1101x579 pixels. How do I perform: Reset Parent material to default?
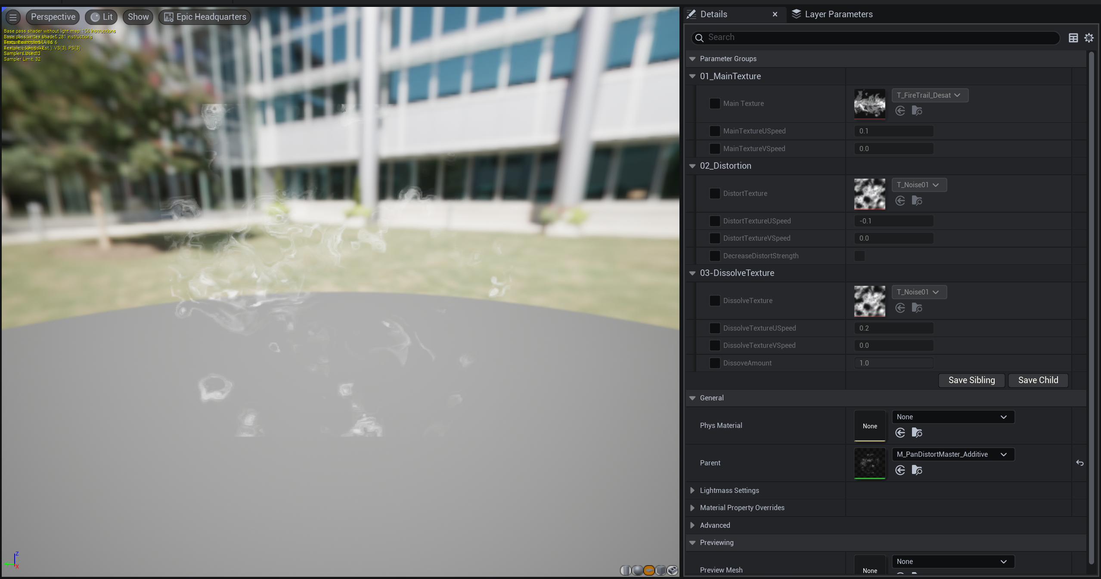(x=1079, y=463)
